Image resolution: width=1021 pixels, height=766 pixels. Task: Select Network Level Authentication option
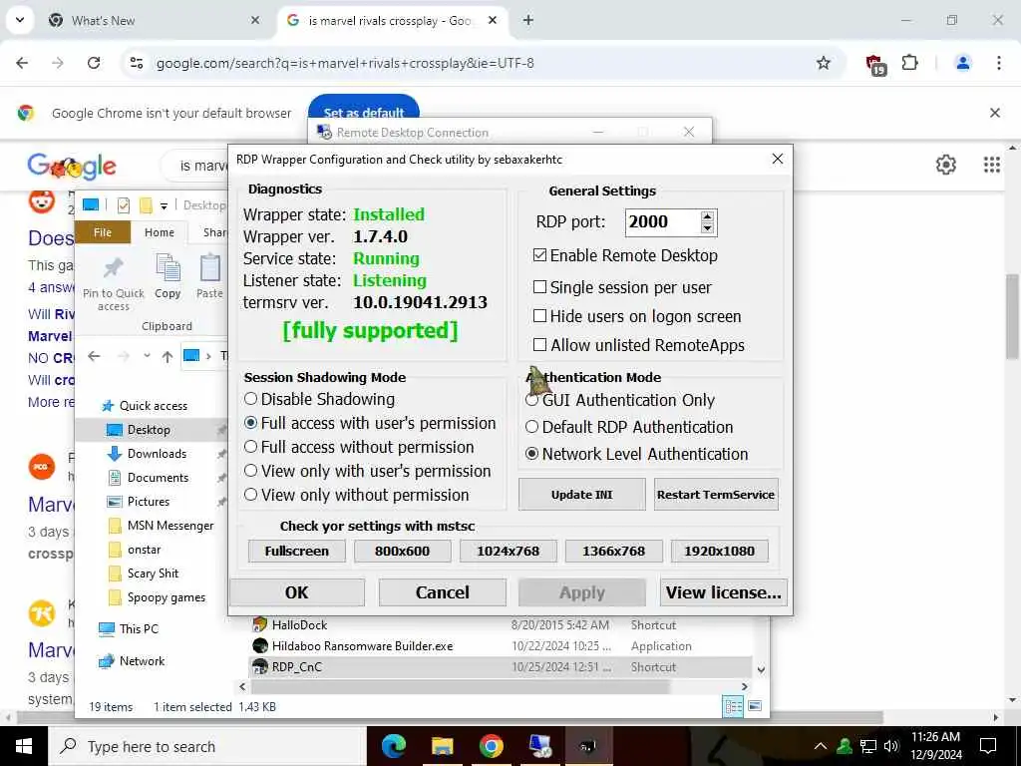[532, 454]
